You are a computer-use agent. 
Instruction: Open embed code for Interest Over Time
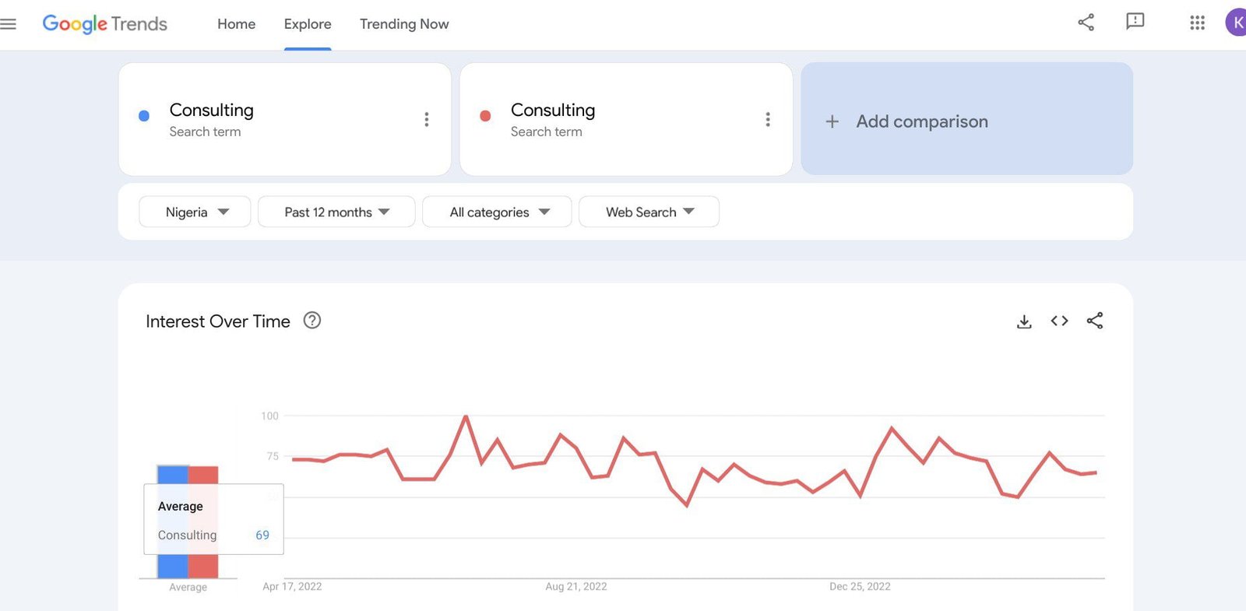(x=1059, y=321)
